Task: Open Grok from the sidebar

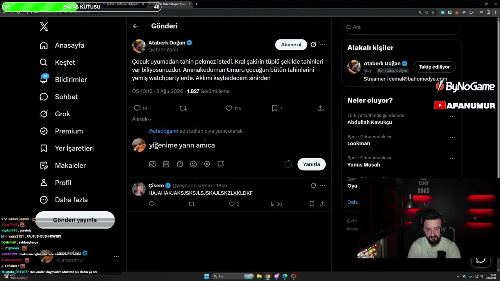Action: (x=55, y=114)
